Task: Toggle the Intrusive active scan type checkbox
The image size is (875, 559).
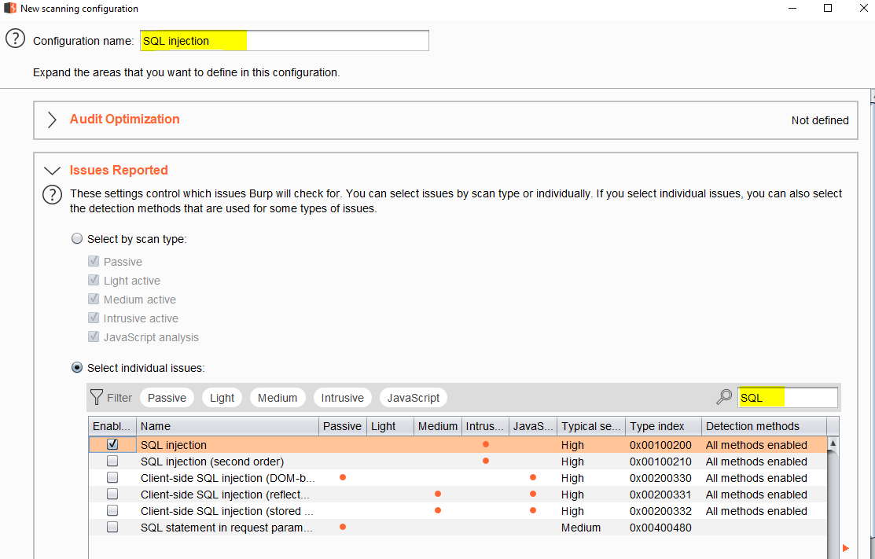Action: click(x=94, y=318)
